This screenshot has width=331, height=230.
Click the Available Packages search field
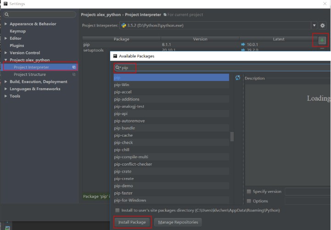pyautogui.click(x=222, y=68)
